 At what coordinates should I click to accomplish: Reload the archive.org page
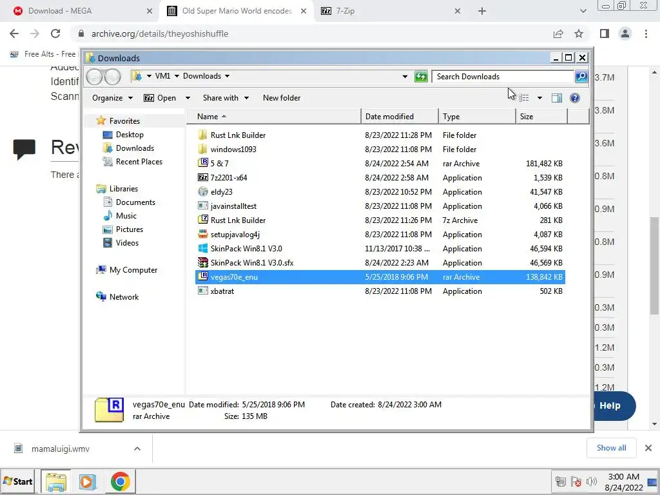[x=55, y=34]
